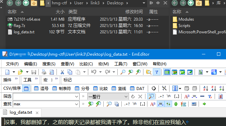The height and width of the screenshot is (126, 226).
Task: Click the Paste clipboard icon
Action: [x=78, y=72]
